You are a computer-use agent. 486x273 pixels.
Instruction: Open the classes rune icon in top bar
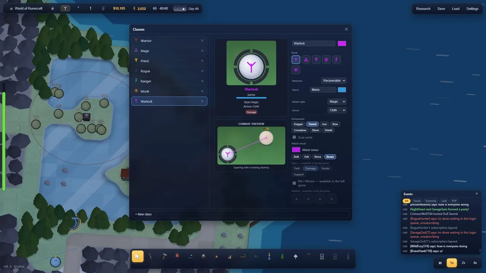click(65, 8)
